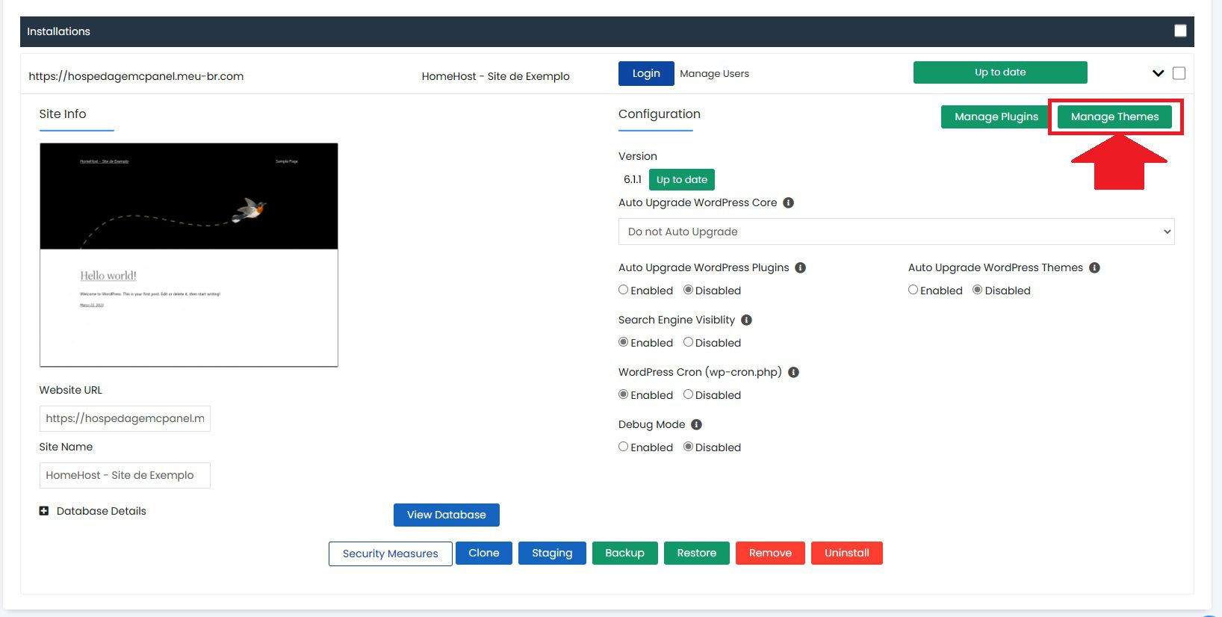Click the Site Name input field
Image resolution: width=1222 pixels, height=617 pixels.
(x=125, y=475)
